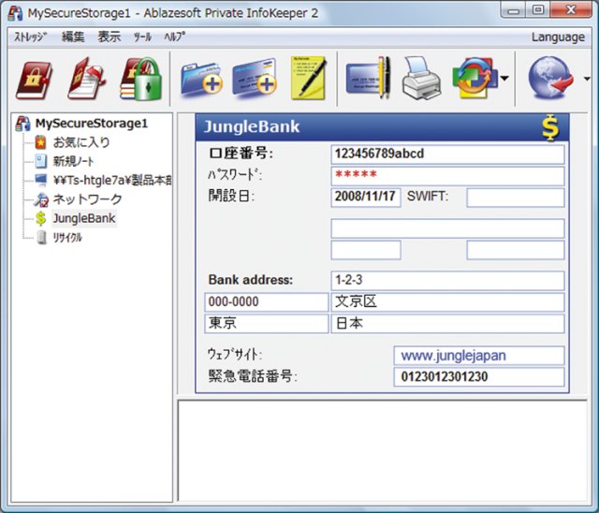Click the locked red book storage icon
The width and height of the screenshot is (599, 513).
pyautogui.click(x=34, y=80)
